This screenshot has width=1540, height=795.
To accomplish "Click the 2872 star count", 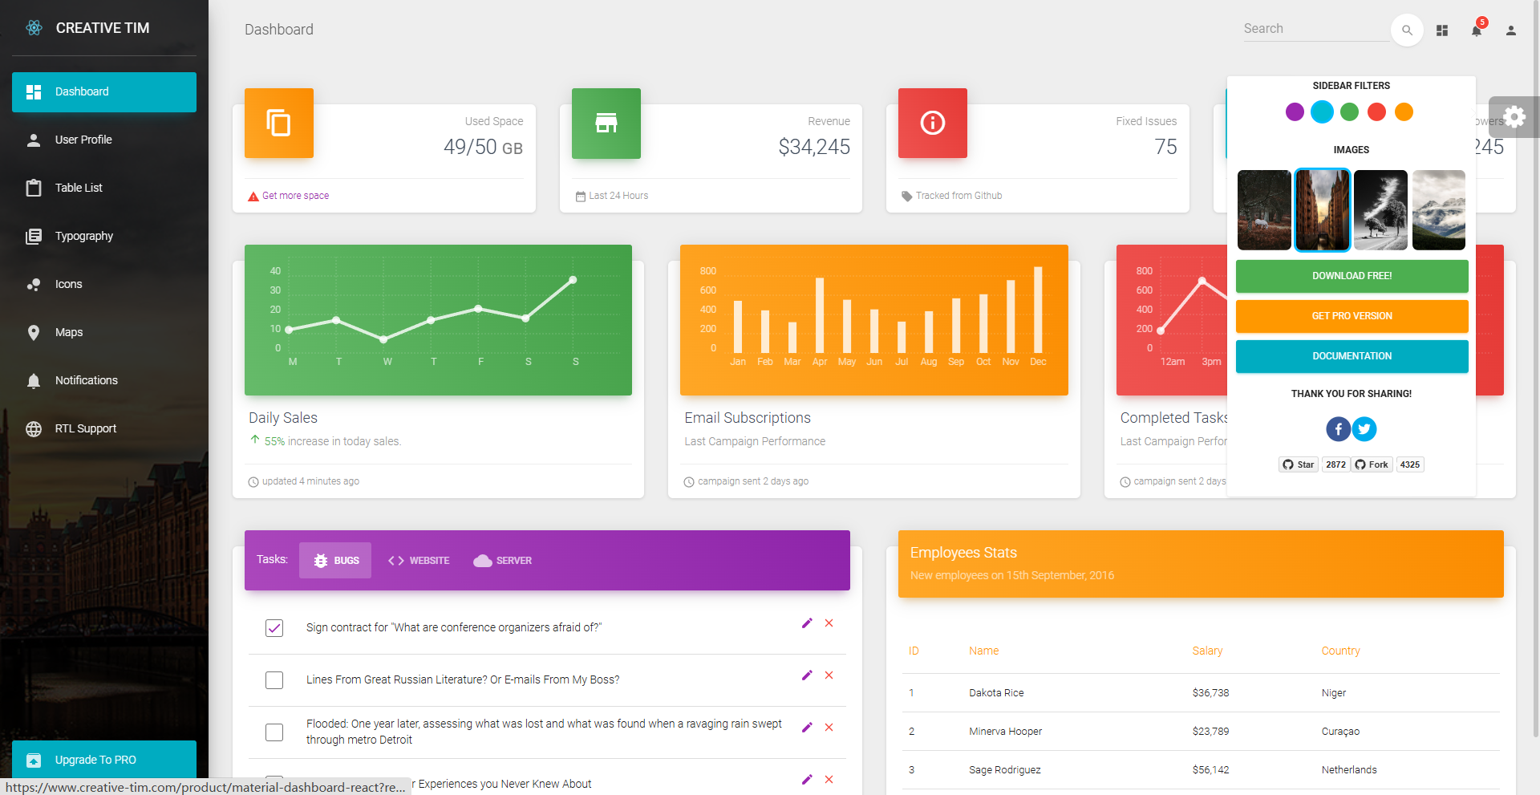I will (1335, 464).
